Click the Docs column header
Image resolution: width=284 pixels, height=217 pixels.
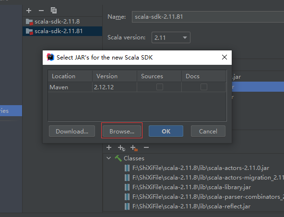(x=203, y=76)
